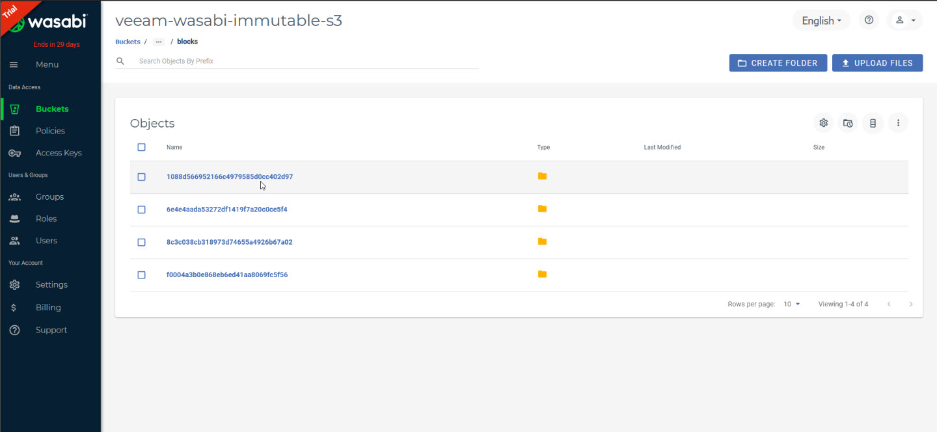
Task: Check the box for 6e4e4aada53272df1419f7a20c0ce5f4
Action: point(141,209)
